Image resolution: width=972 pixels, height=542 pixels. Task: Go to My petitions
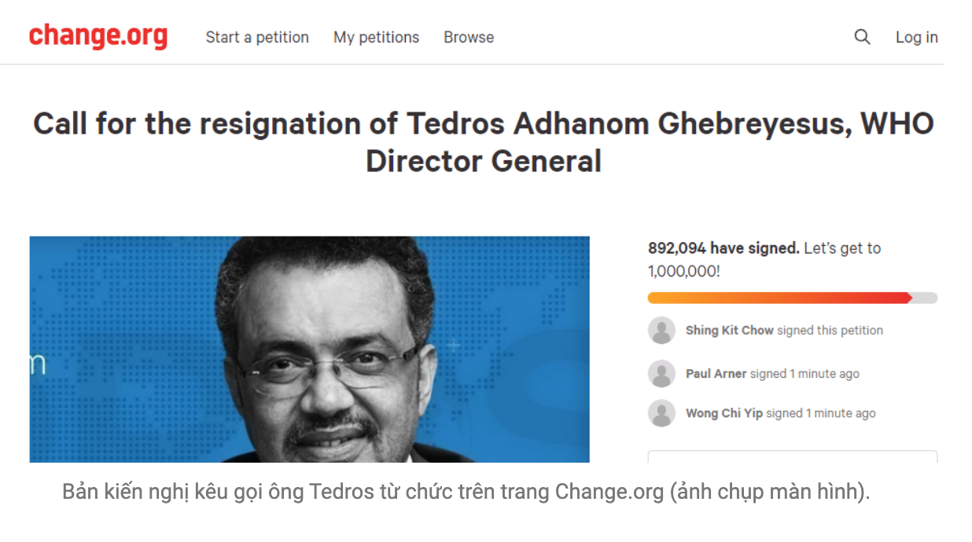click(x=376, y=37)
